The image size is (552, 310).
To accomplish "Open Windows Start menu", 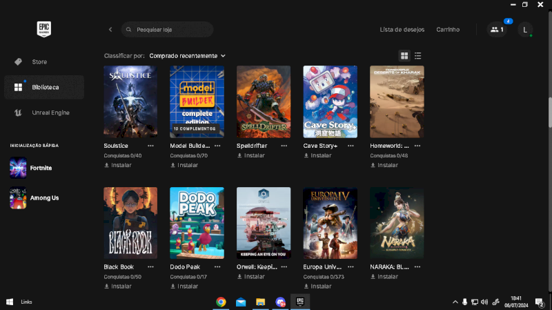I will pyautogui.click(x=10, y=302).
